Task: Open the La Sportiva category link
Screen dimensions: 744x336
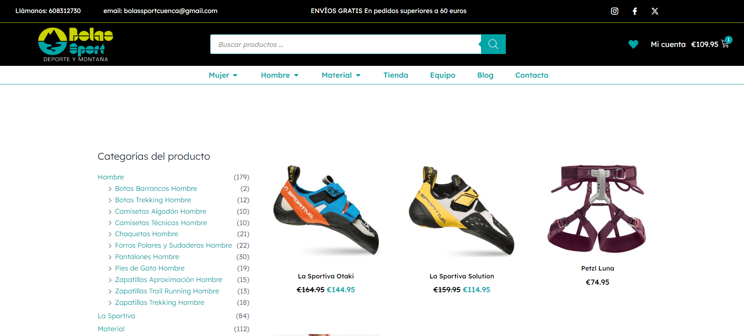Action: click(x=116, y=316)
